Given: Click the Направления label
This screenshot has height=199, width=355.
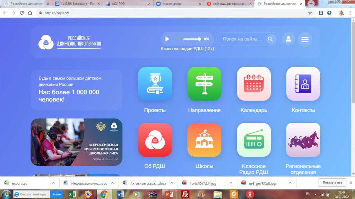Looking at the screenshot, I should point(204,110).
